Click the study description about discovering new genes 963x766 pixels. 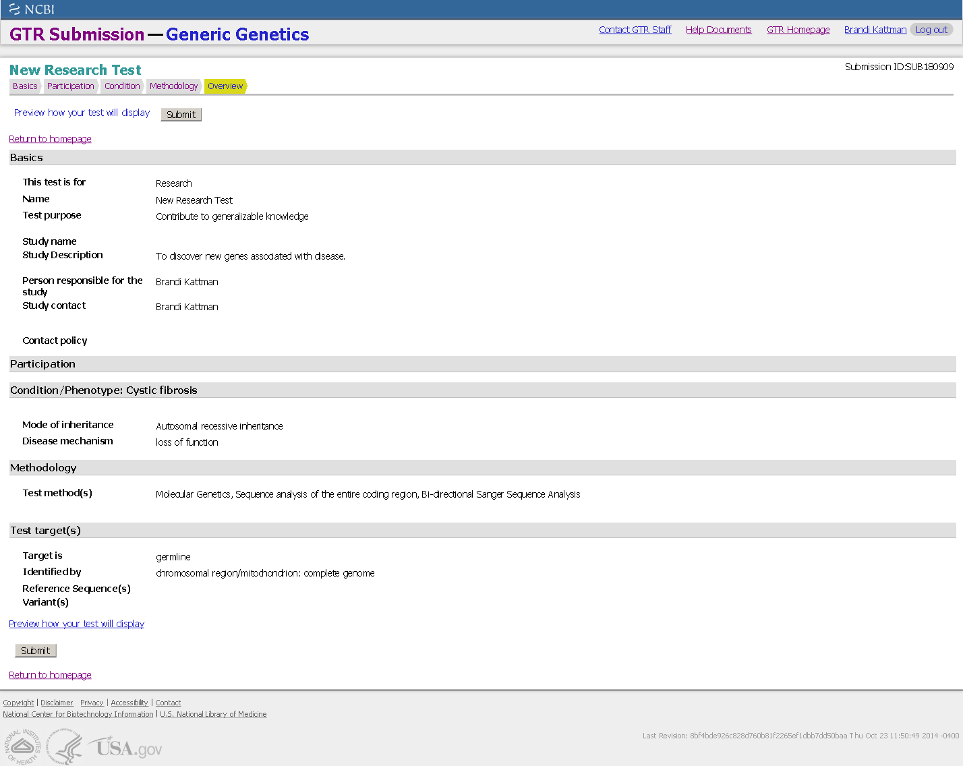pos(250,256)
